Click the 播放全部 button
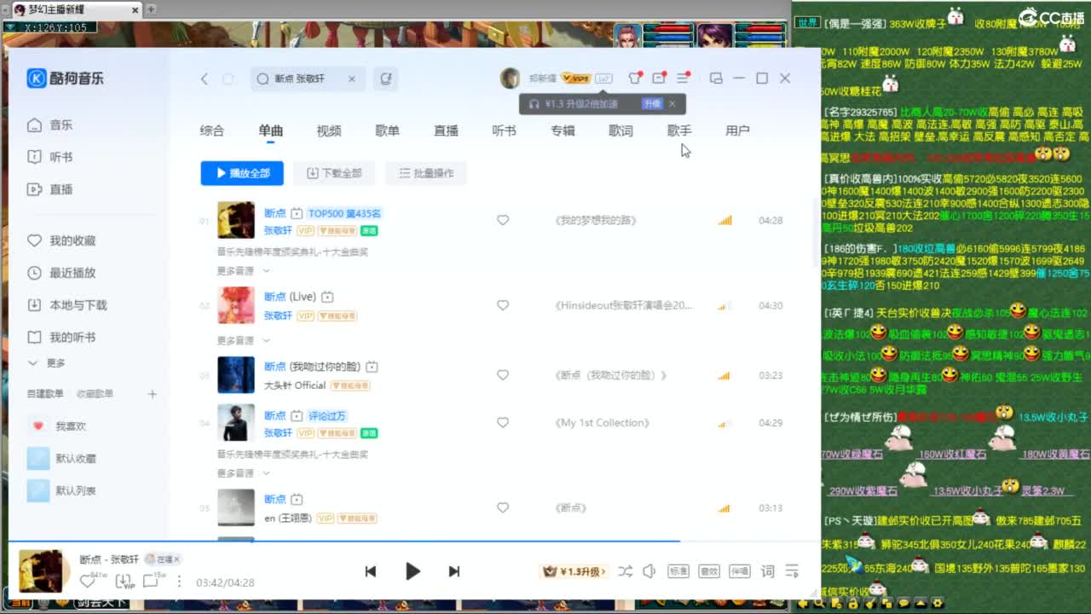Screen dimensions: 1091x614 [242, 173]
